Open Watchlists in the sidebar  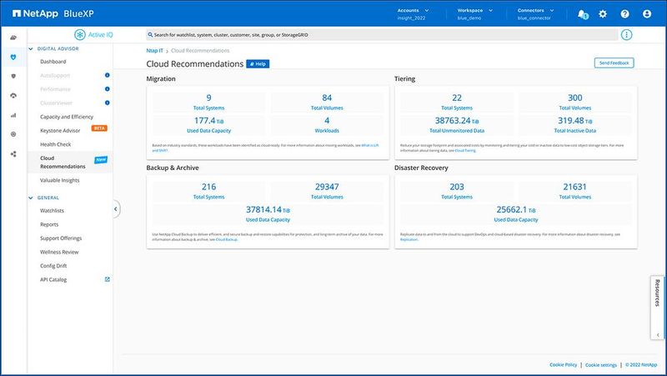click(52, 211)
